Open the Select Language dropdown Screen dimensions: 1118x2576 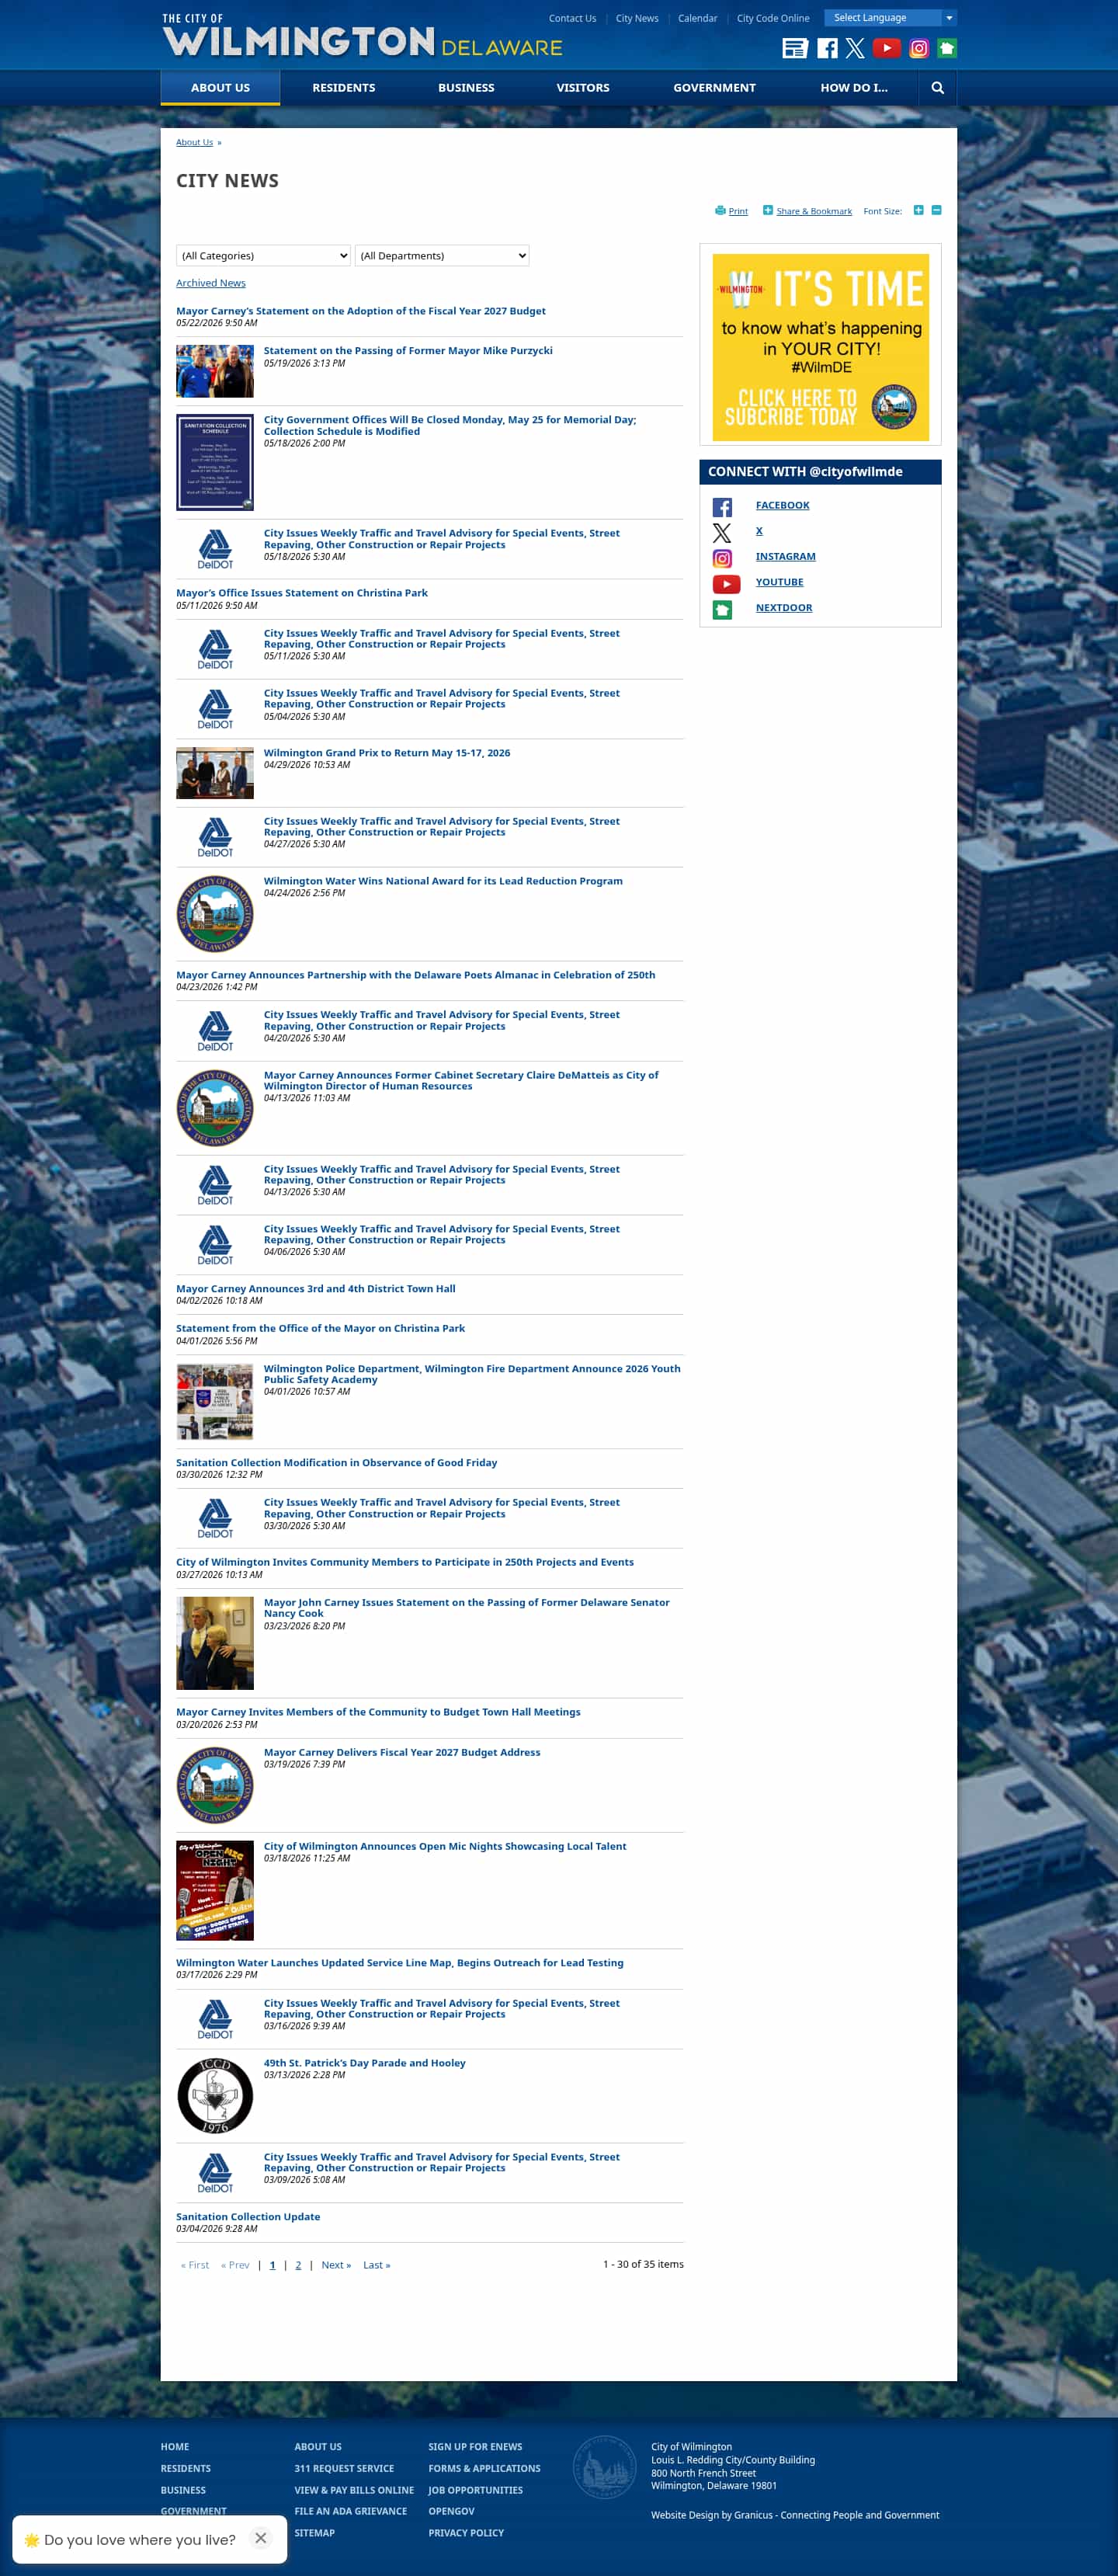pyautogui.click(x=890, y=18)
